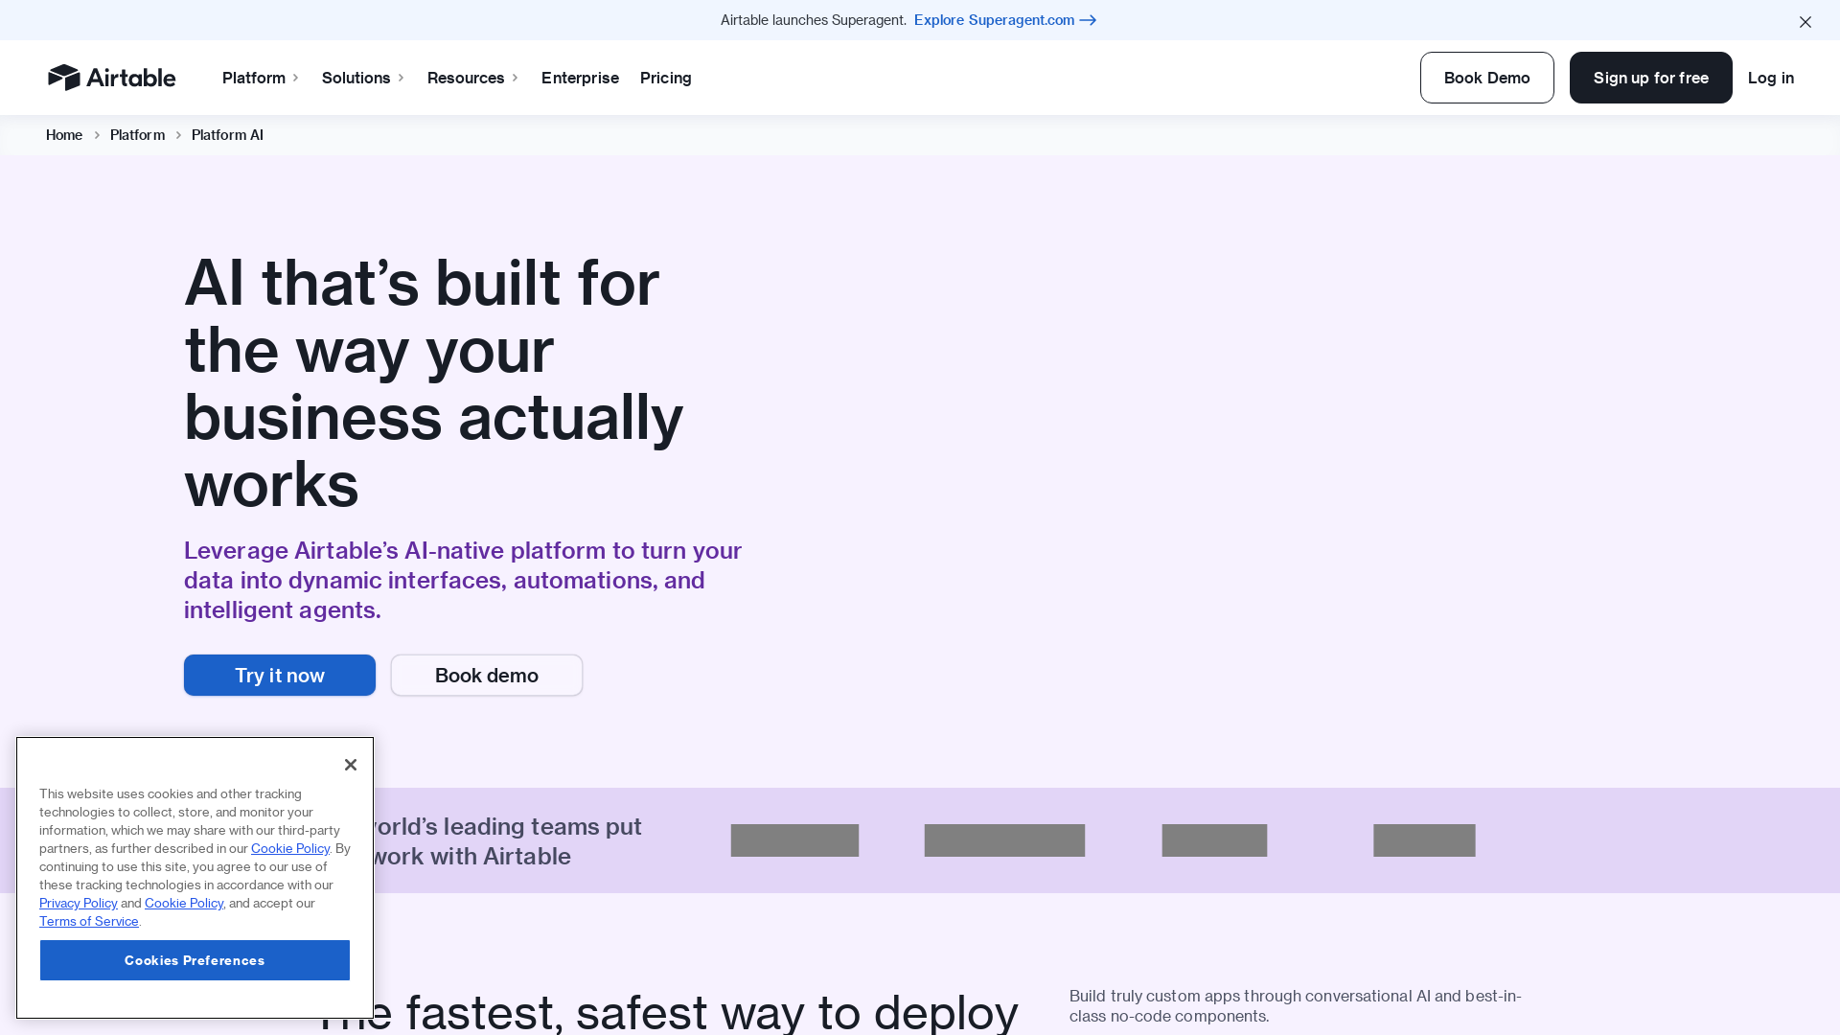Click Sign up for free

click(1650, 78)
